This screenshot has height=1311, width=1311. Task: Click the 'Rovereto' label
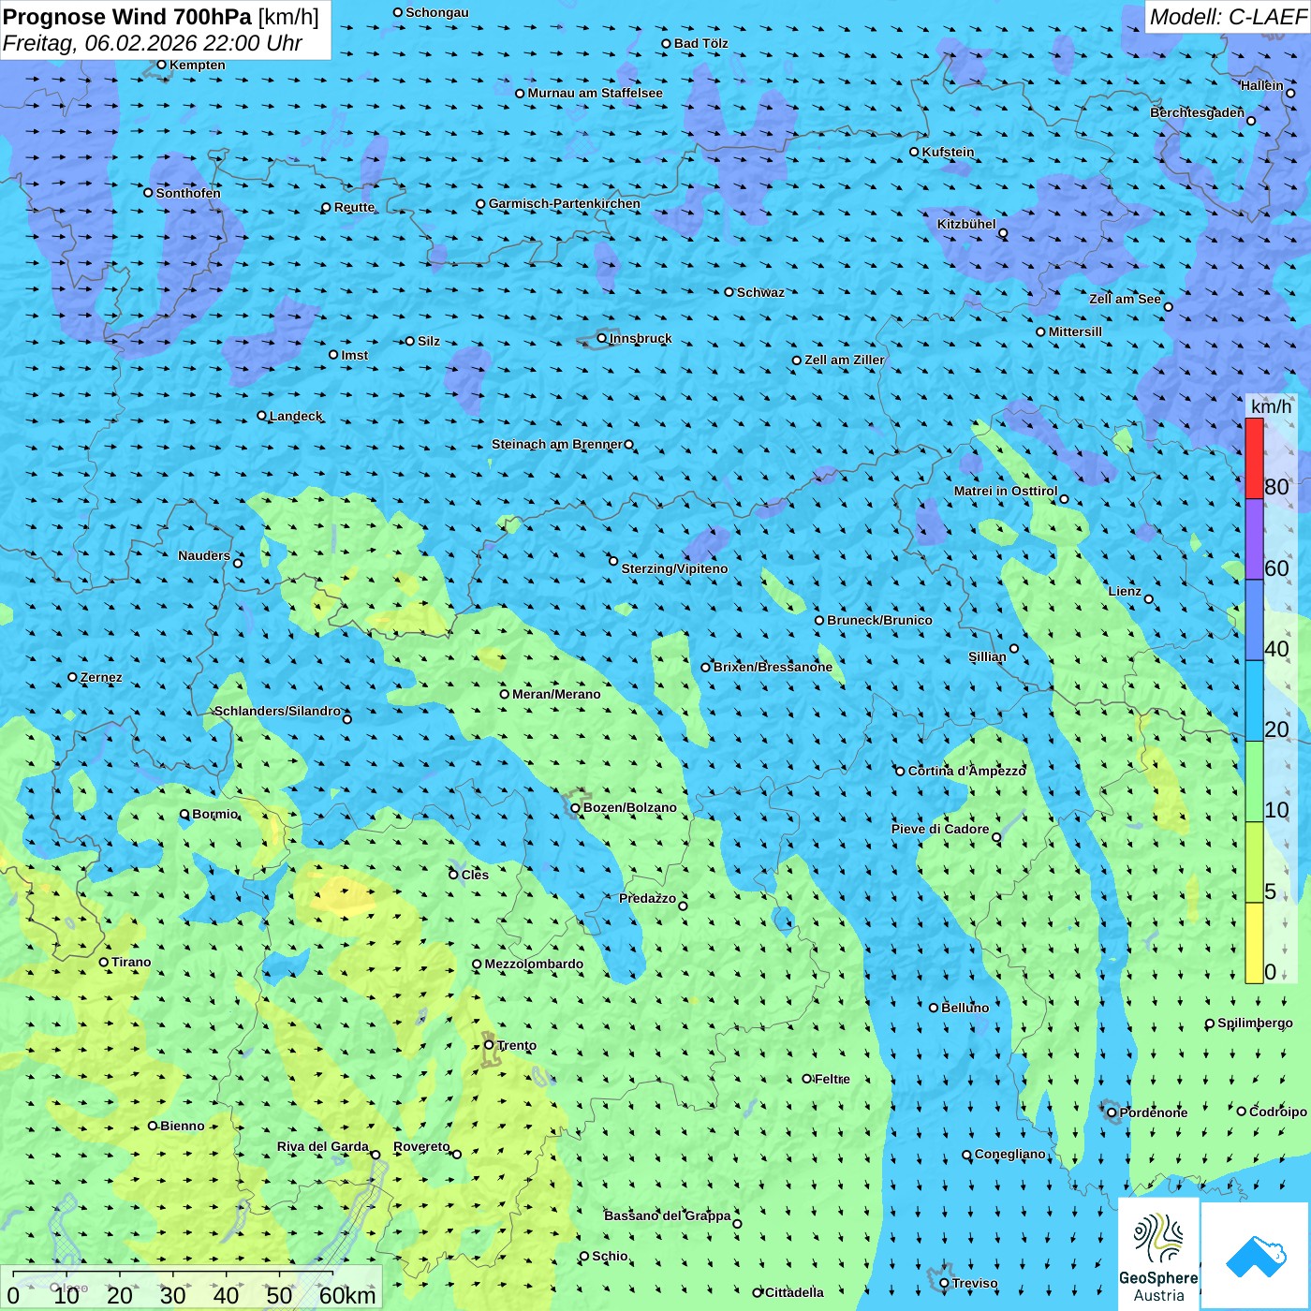point(421,1146)
